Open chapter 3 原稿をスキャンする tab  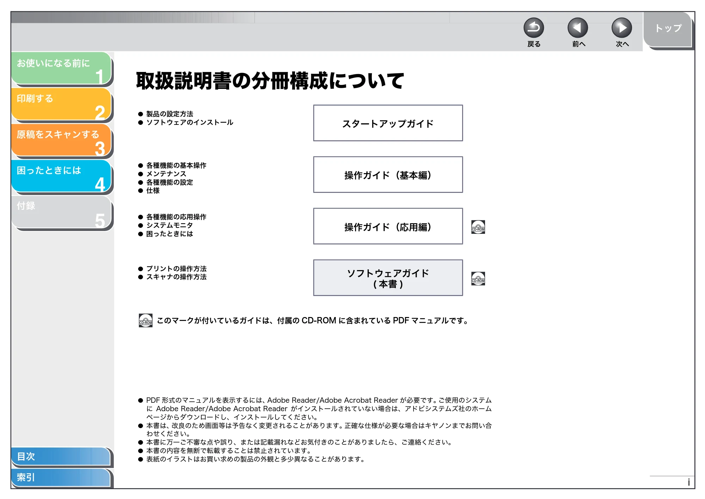coord(61,140)
